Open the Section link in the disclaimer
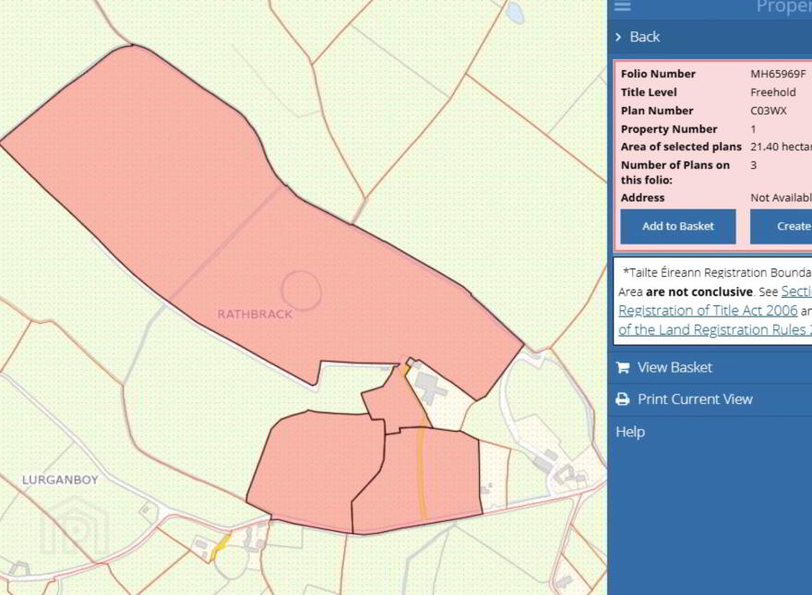Viewport: 812px width, 595px height. click(796, 292)
